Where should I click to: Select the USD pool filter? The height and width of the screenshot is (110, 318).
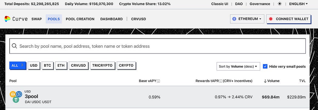pyautogui.click(x=34, y=66)
